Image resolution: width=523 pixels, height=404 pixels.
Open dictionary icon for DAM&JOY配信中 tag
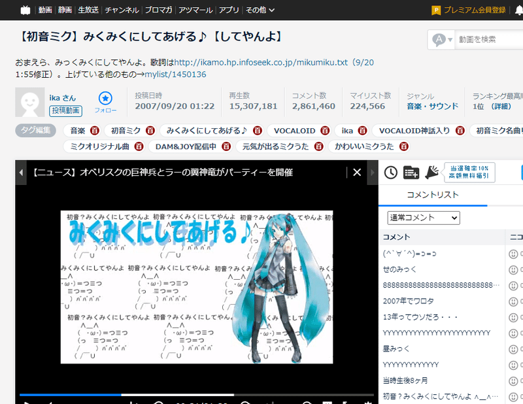coord(226,146)
